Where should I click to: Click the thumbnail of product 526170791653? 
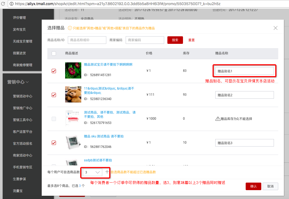[x=73, y=118]
